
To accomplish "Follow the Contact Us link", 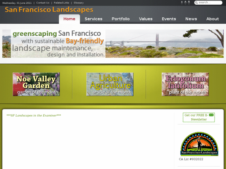I will pos(43,3).
